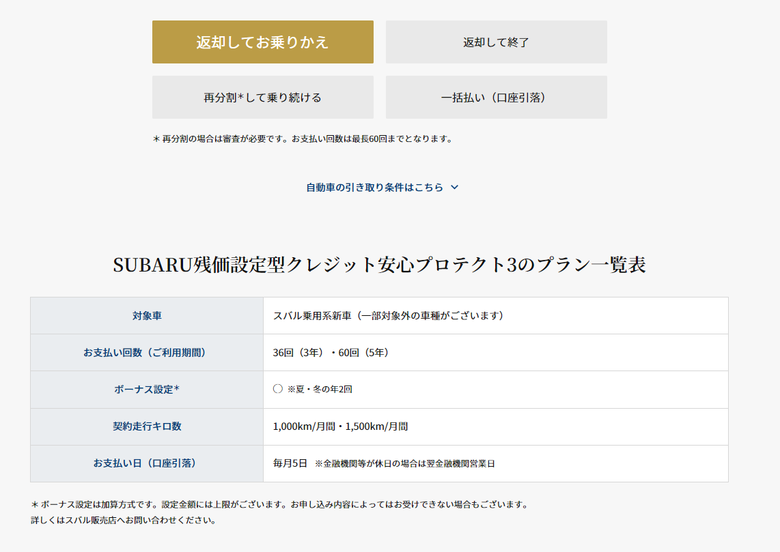Choose 再分割して乗り続ける option
The height and width of the screenshot is (552, 780).
point(262,98)
